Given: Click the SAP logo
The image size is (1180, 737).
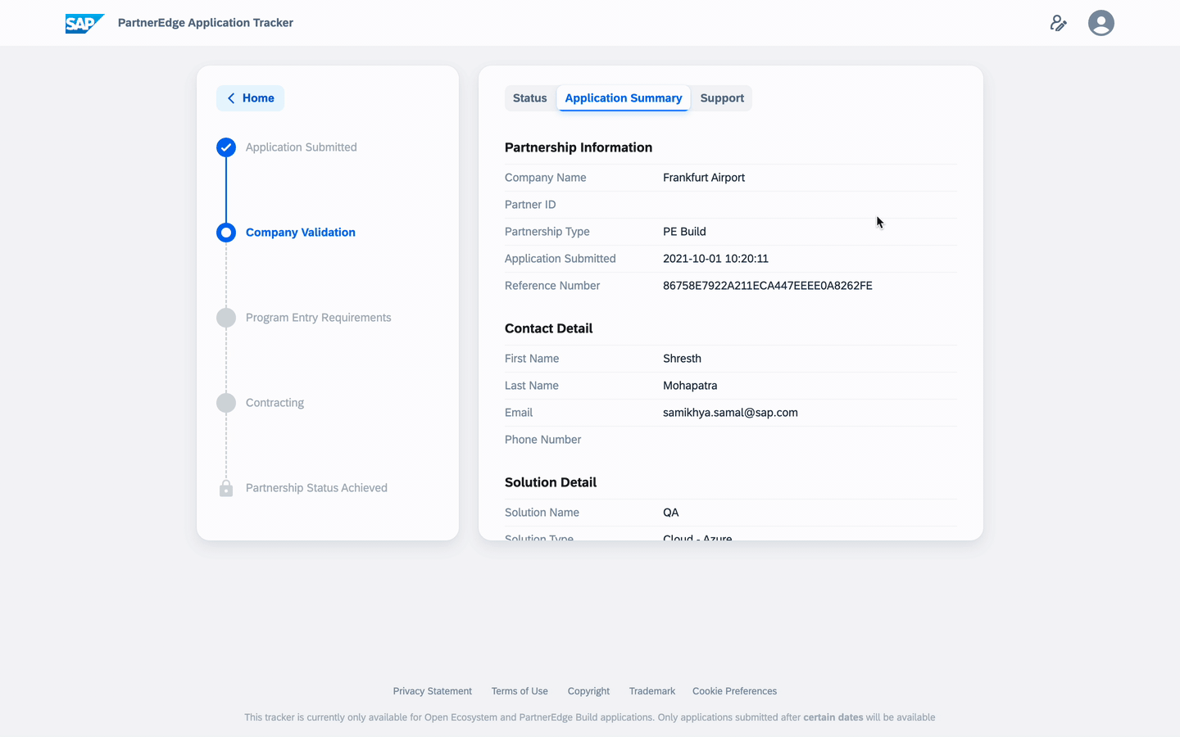Looking at the screenshot, I should click(x=84, y=23).
